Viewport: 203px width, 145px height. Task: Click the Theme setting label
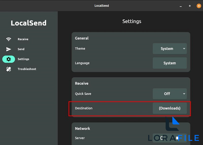(80, 49)
